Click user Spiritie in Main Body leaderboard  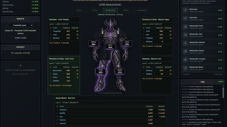click(x=62, y=113)
